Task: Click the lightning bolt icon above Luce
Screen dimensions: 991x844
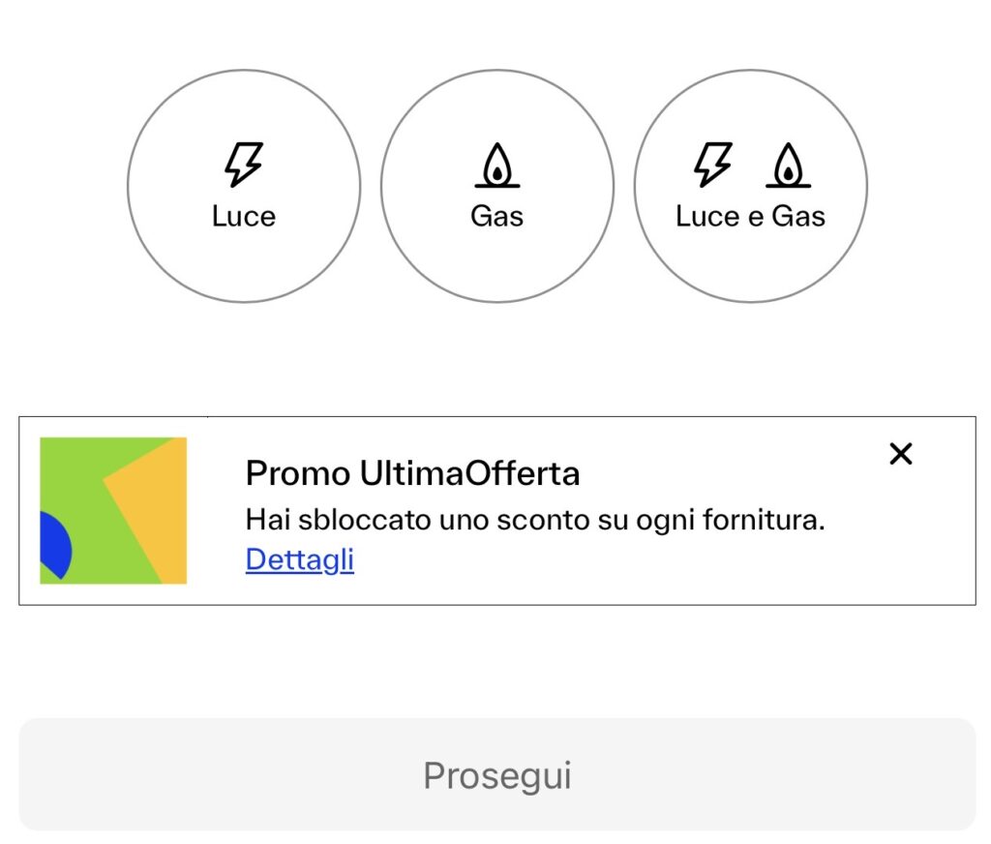Action: click(243, 165)
